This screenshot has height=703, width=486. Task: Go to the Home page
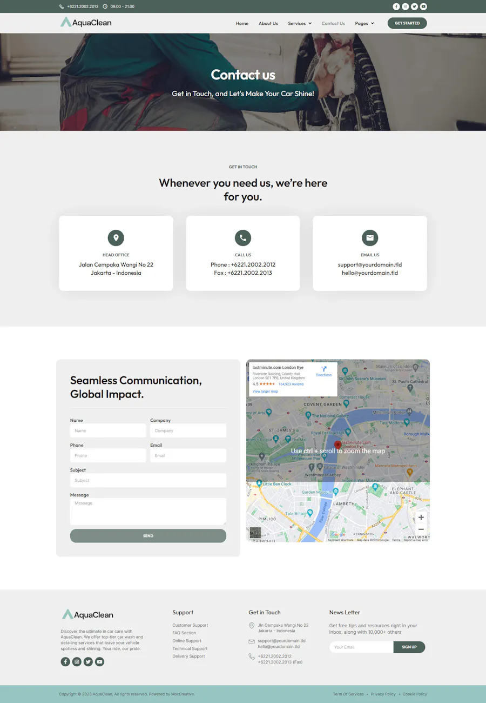(x=242, y=23)
